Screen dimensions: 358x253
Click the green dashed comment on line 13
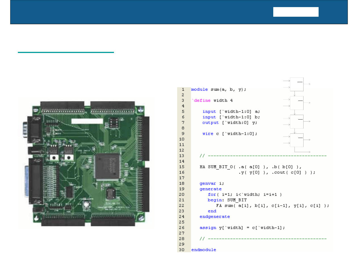click(x=263, y=156)
